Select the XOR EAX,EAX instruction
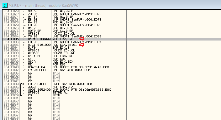221x120 pixels. [x=63, y=87]
